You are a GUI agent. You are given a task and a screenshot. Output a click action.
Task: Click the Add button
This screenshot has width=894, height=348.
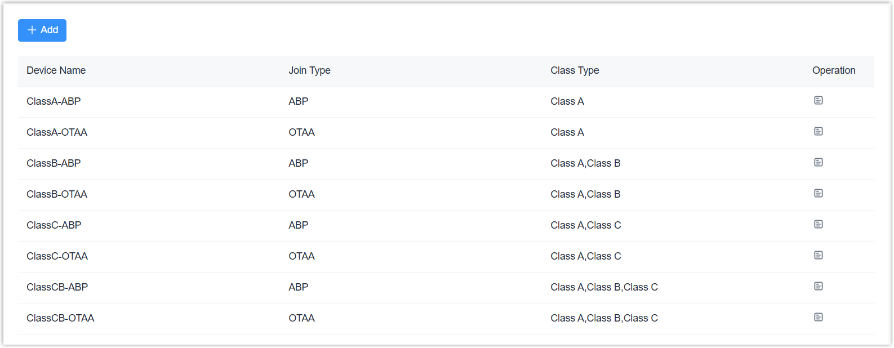click(x=42, y=30)
